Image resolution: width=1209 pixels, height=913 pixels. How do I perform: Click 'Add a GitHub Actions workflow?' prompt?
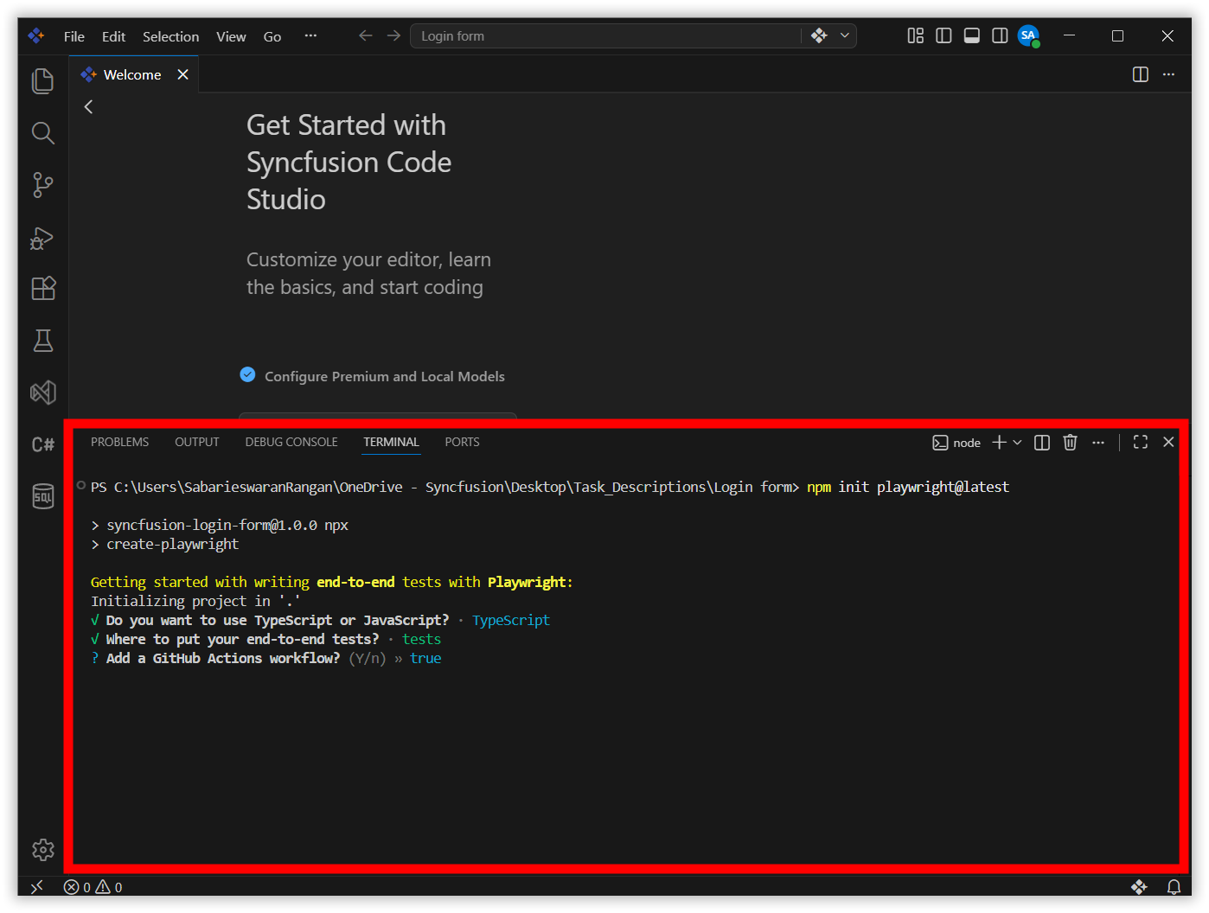[x=223, y=658]
